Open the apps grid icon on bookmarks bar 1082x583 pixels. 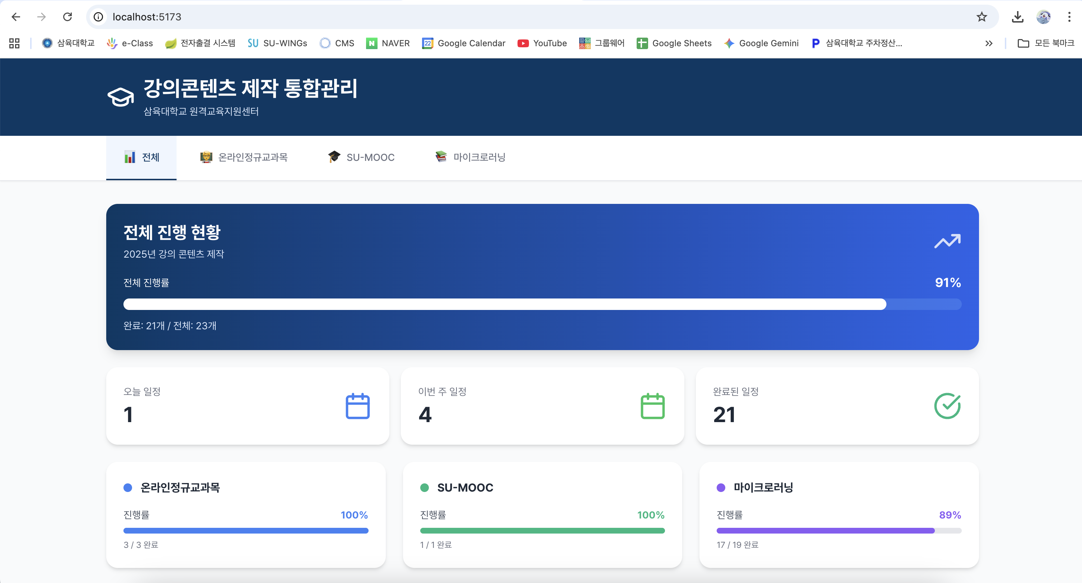pos(14,43)
